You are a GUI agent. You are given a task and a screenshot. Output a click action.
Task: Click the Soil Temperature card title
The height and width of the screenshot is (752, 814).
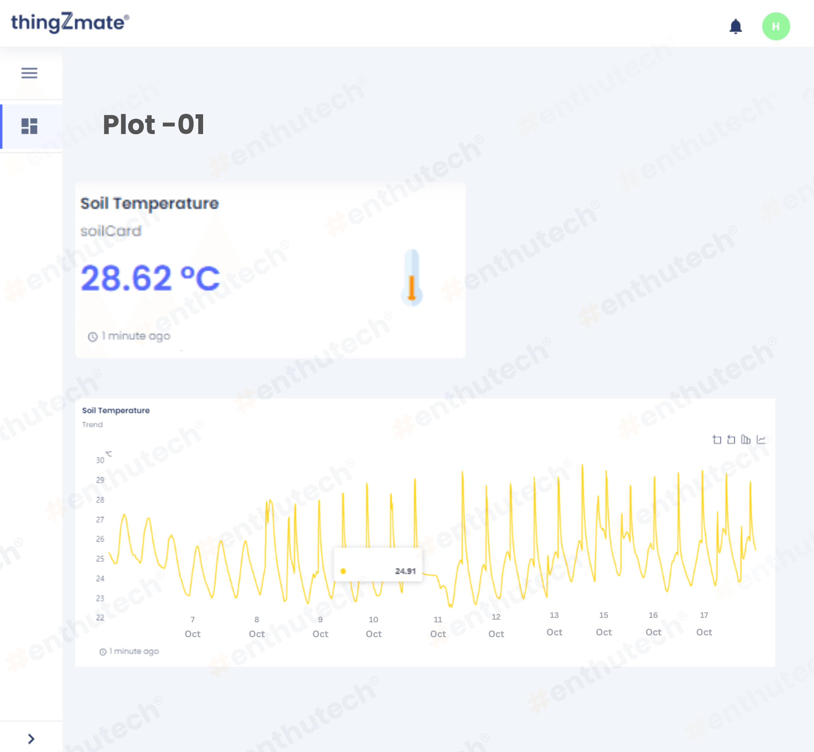pyautogui.click(x=149, y=203)
